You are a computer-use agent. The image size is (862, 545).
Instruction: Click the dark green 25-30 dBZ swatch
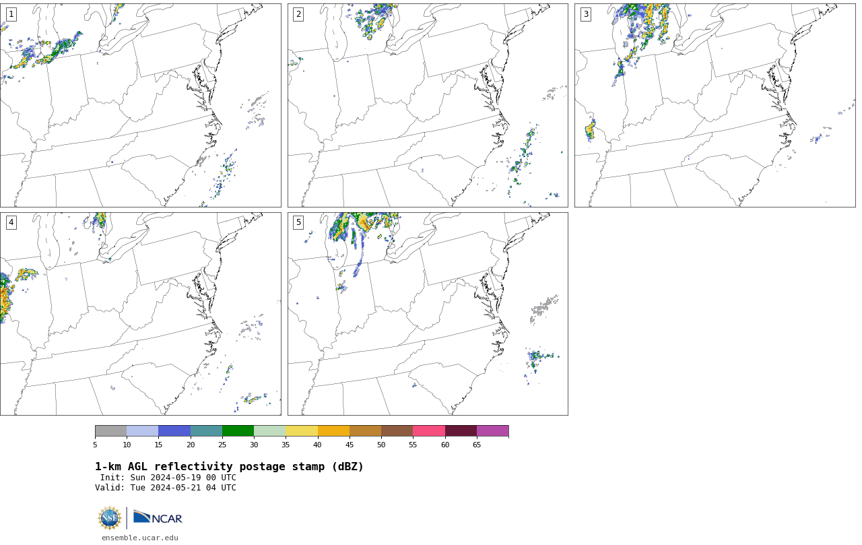pos(238,431)
